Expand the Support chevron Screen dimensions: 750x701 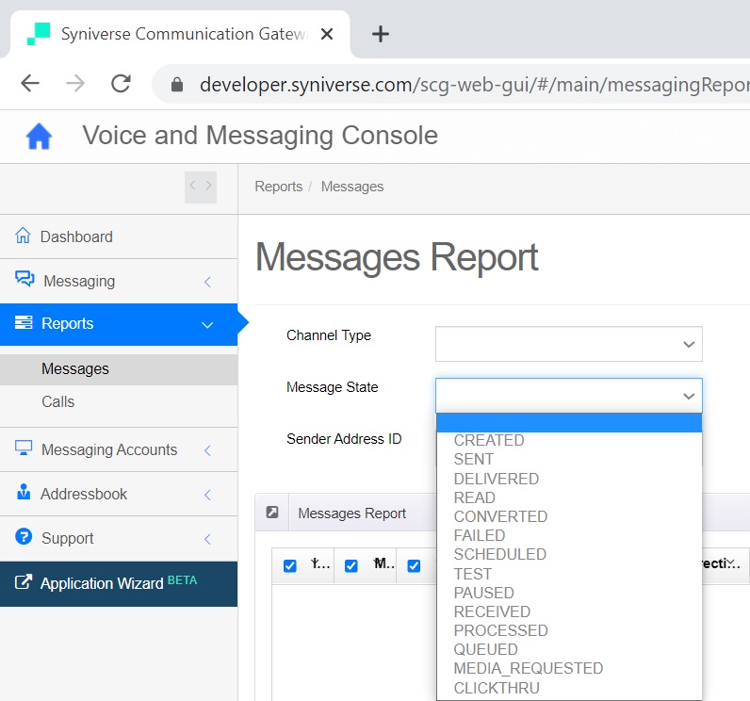pos(207,539)
